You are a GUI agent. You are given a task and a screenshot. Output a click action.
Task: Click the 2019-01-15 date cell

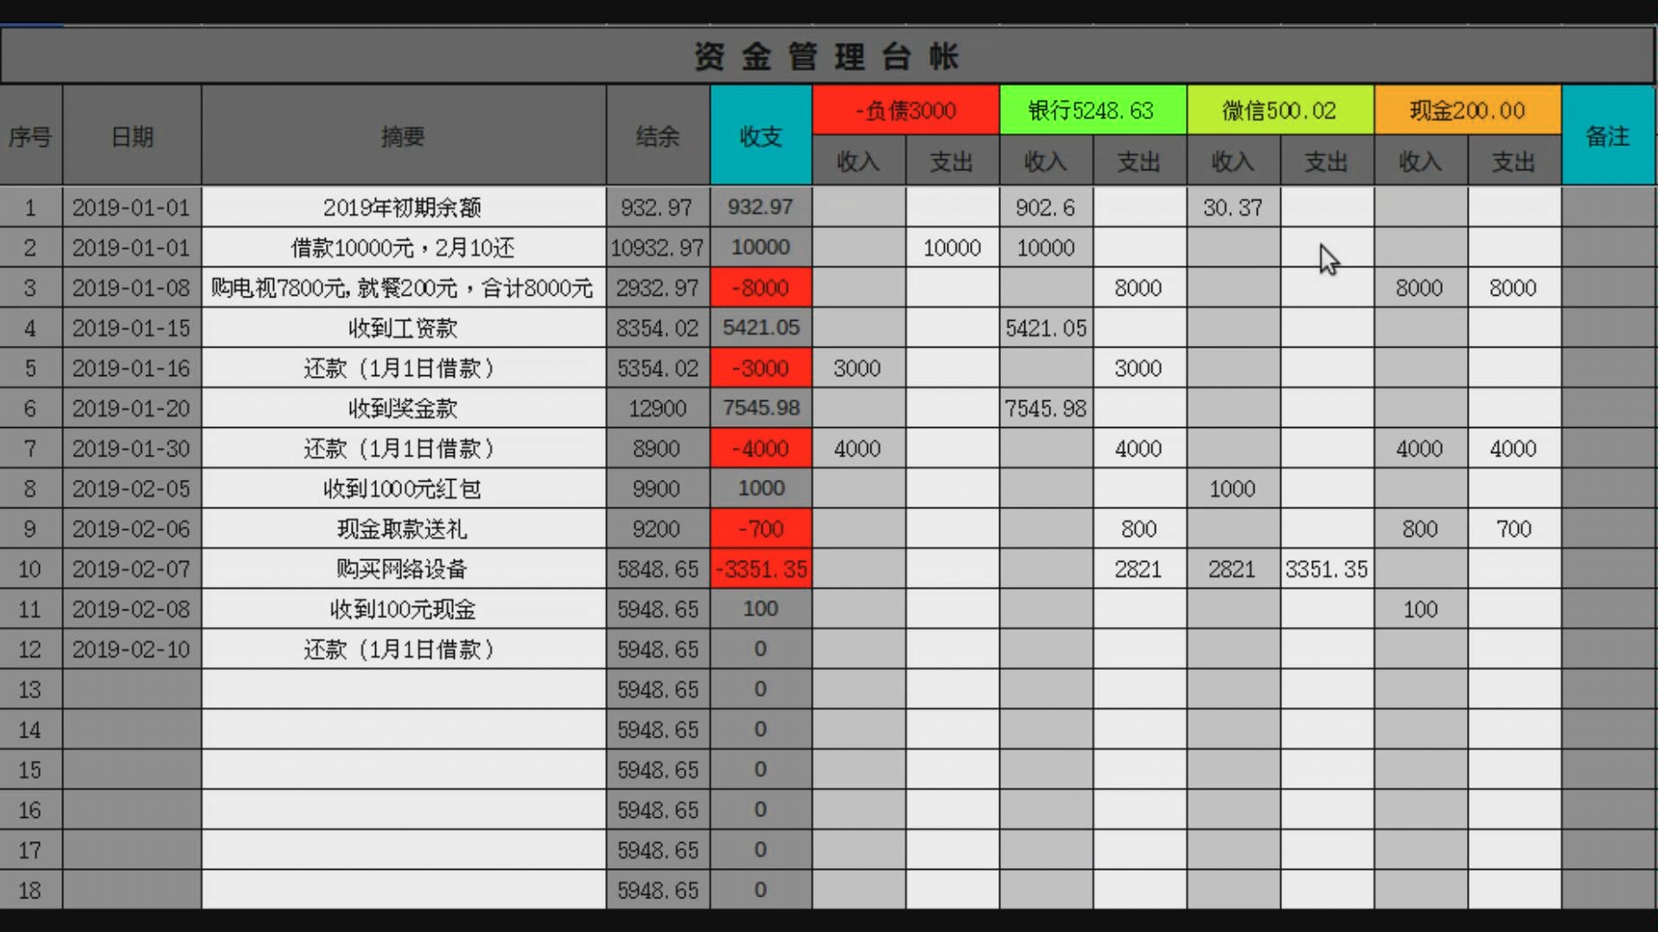click(132, 329)
